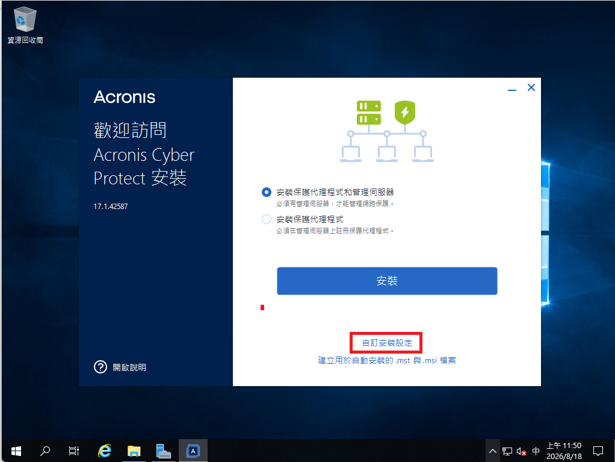Open link to create .mst and .msi files

(x=387, y=360)
